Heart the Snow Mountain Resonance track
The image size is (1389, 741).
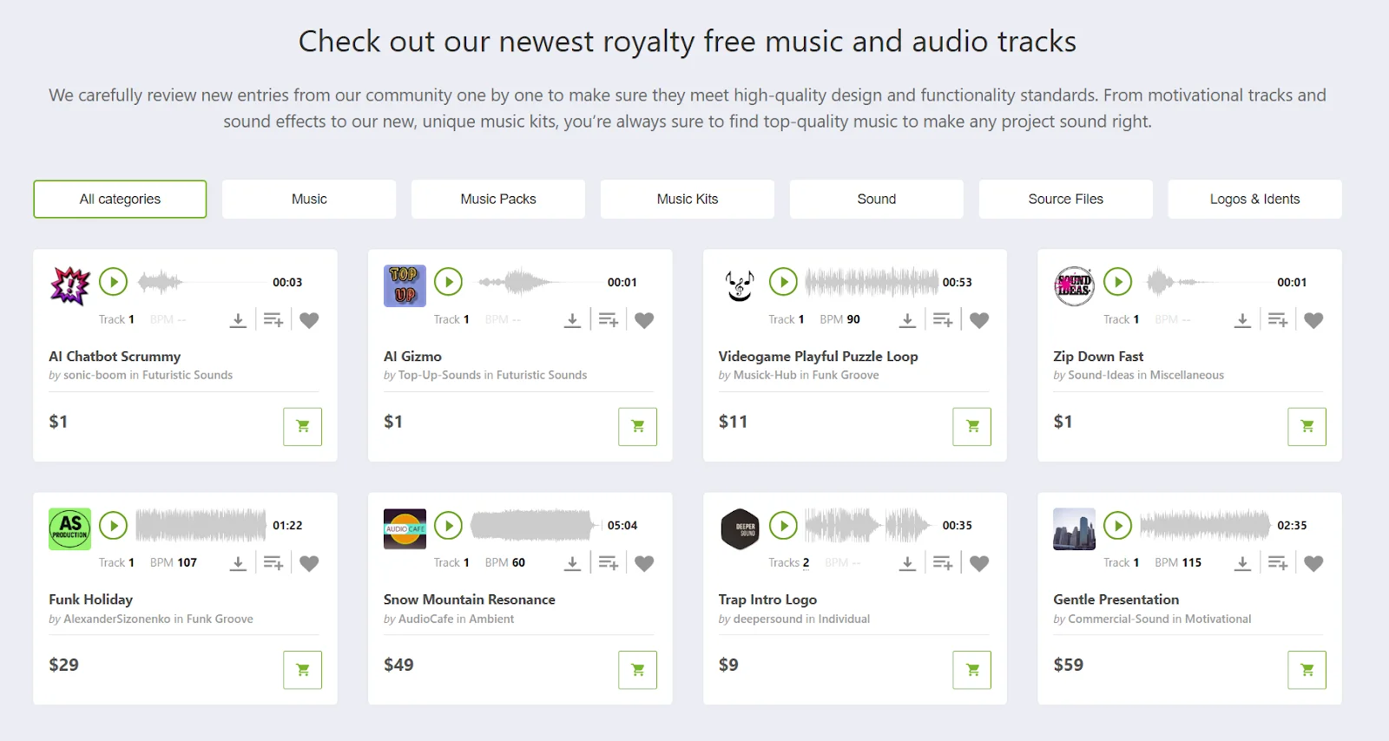point(644,562)
